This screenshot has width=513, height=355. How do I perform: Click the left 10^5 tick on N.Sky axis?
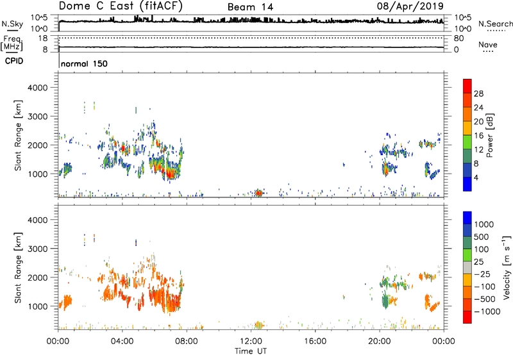[x=39, y=18]
